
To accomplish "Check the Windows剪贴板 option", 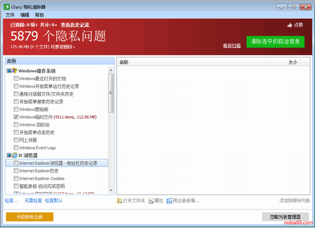I will coord(16,109).
